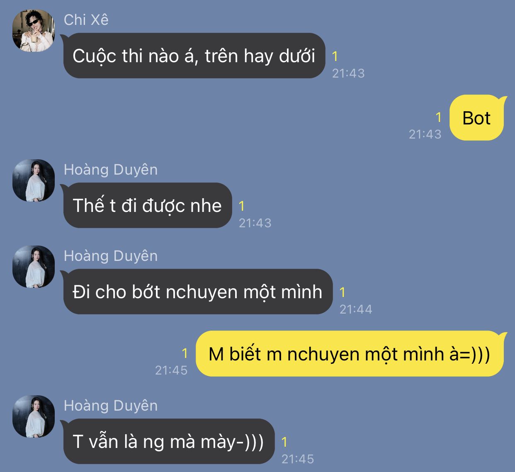
Task: Select the "Thế t đi được nhe" bubble
Action: pos(148,205)
